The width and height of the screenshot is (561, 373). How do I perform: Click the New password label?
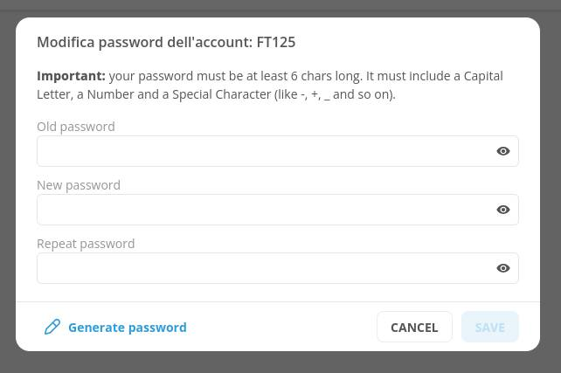[79, 185]
